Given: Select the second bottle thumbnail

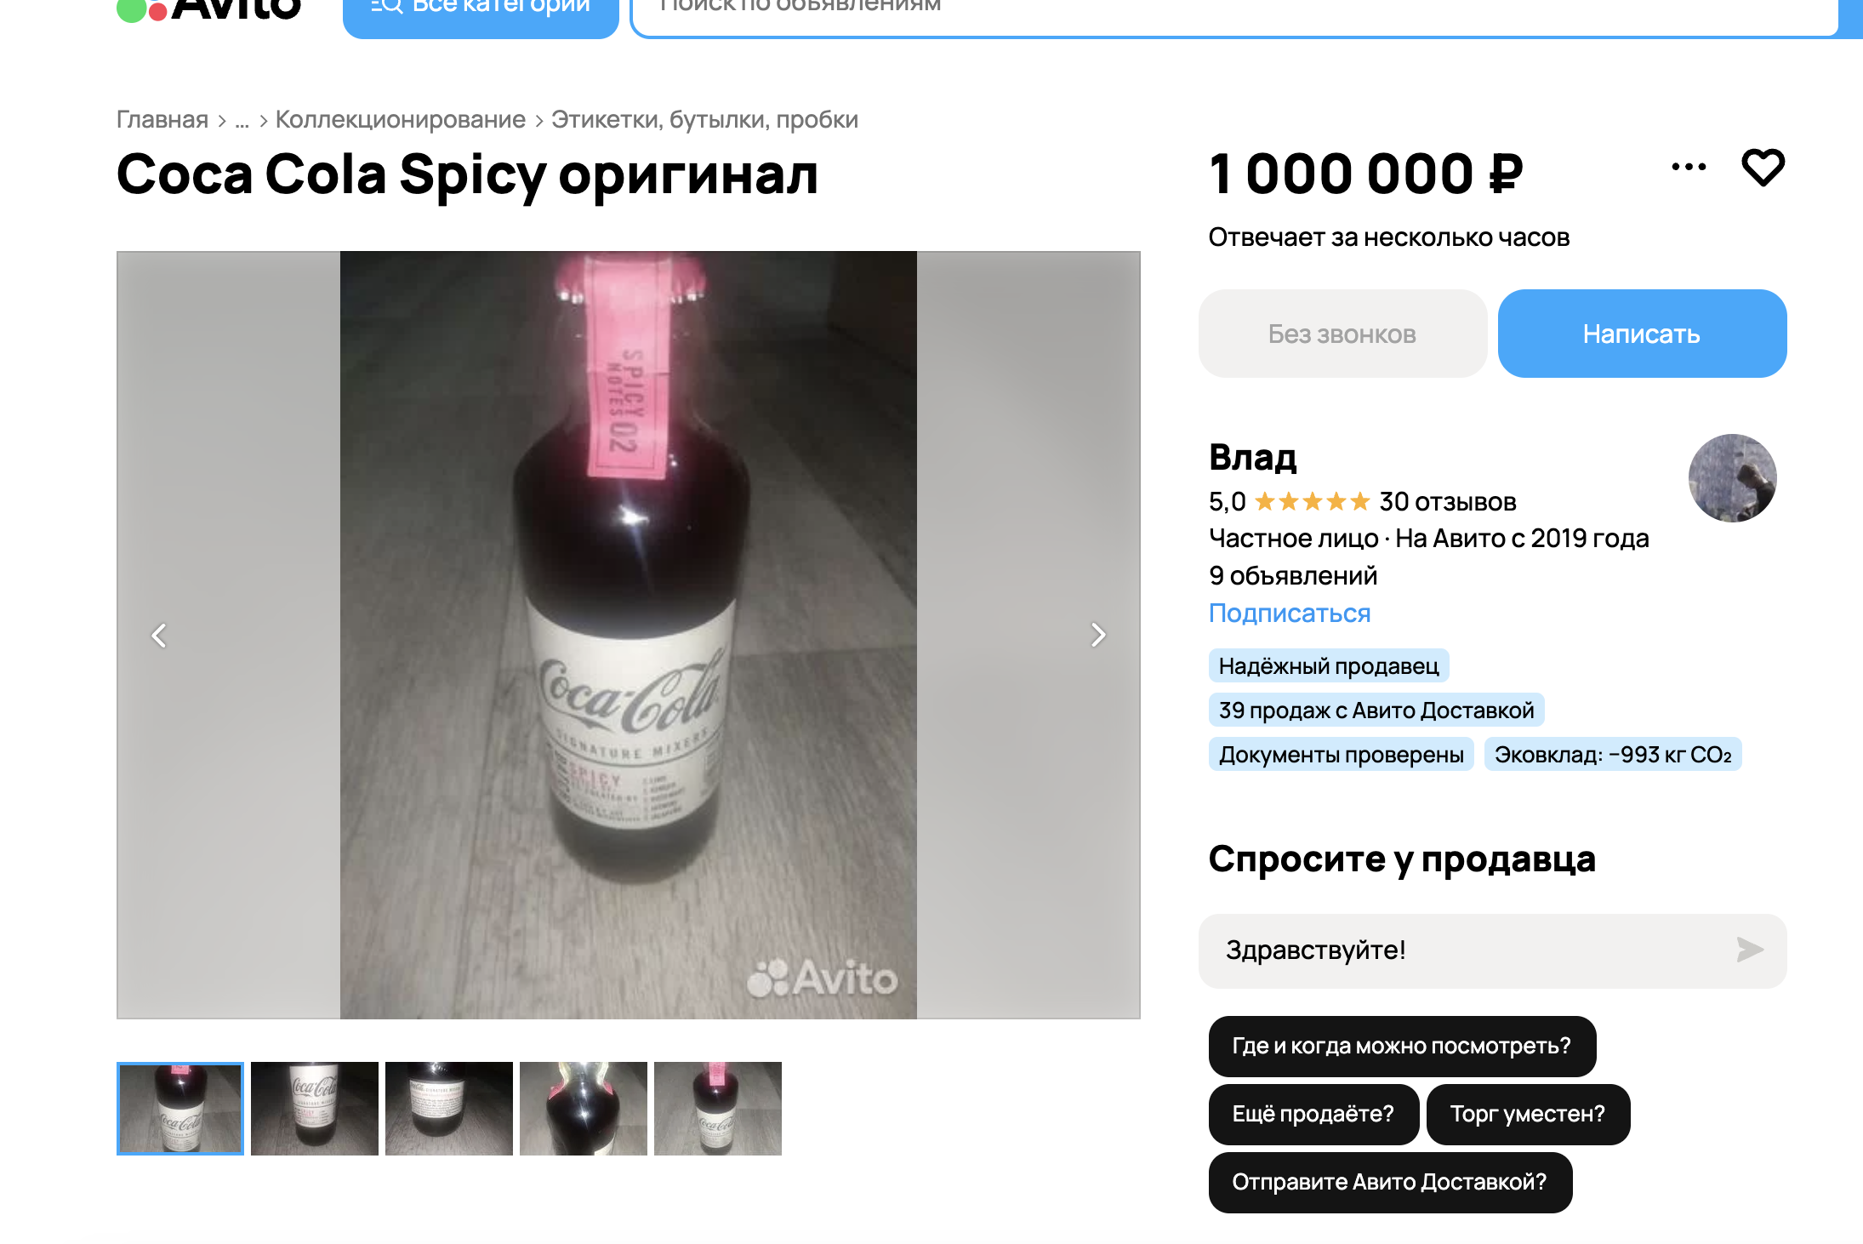Looking at the screenshot, I should pyautogui.click(x=315, y=1108).
